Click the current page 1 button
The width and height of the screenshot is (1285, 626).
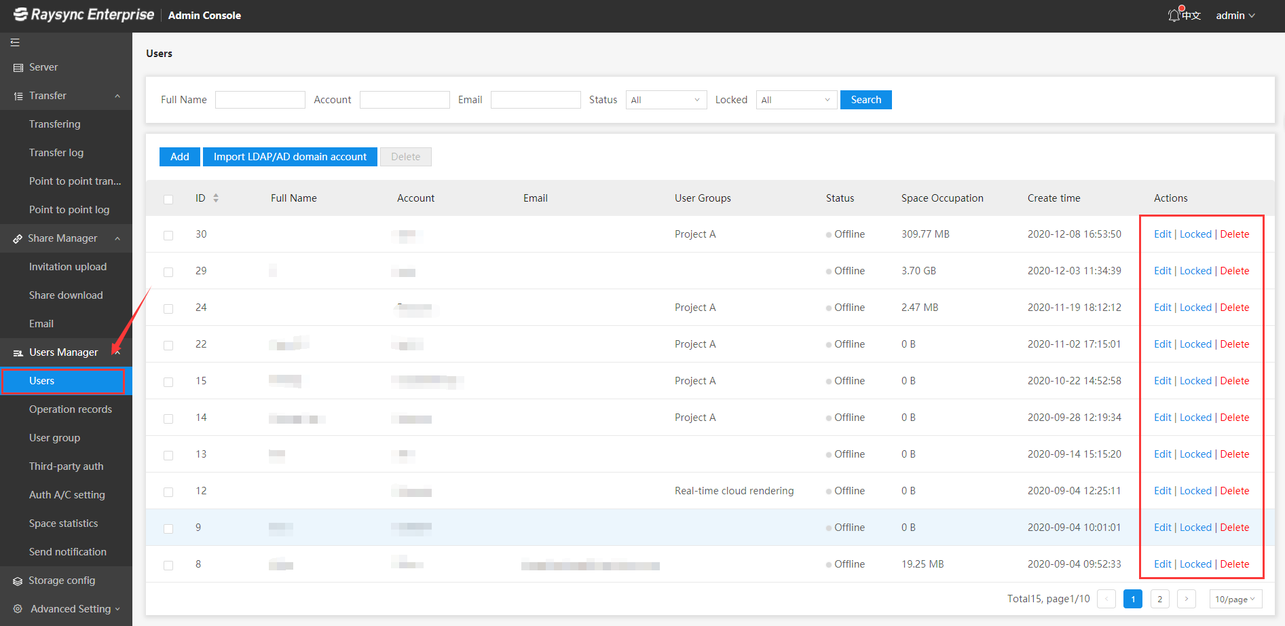pos(1133,599)
